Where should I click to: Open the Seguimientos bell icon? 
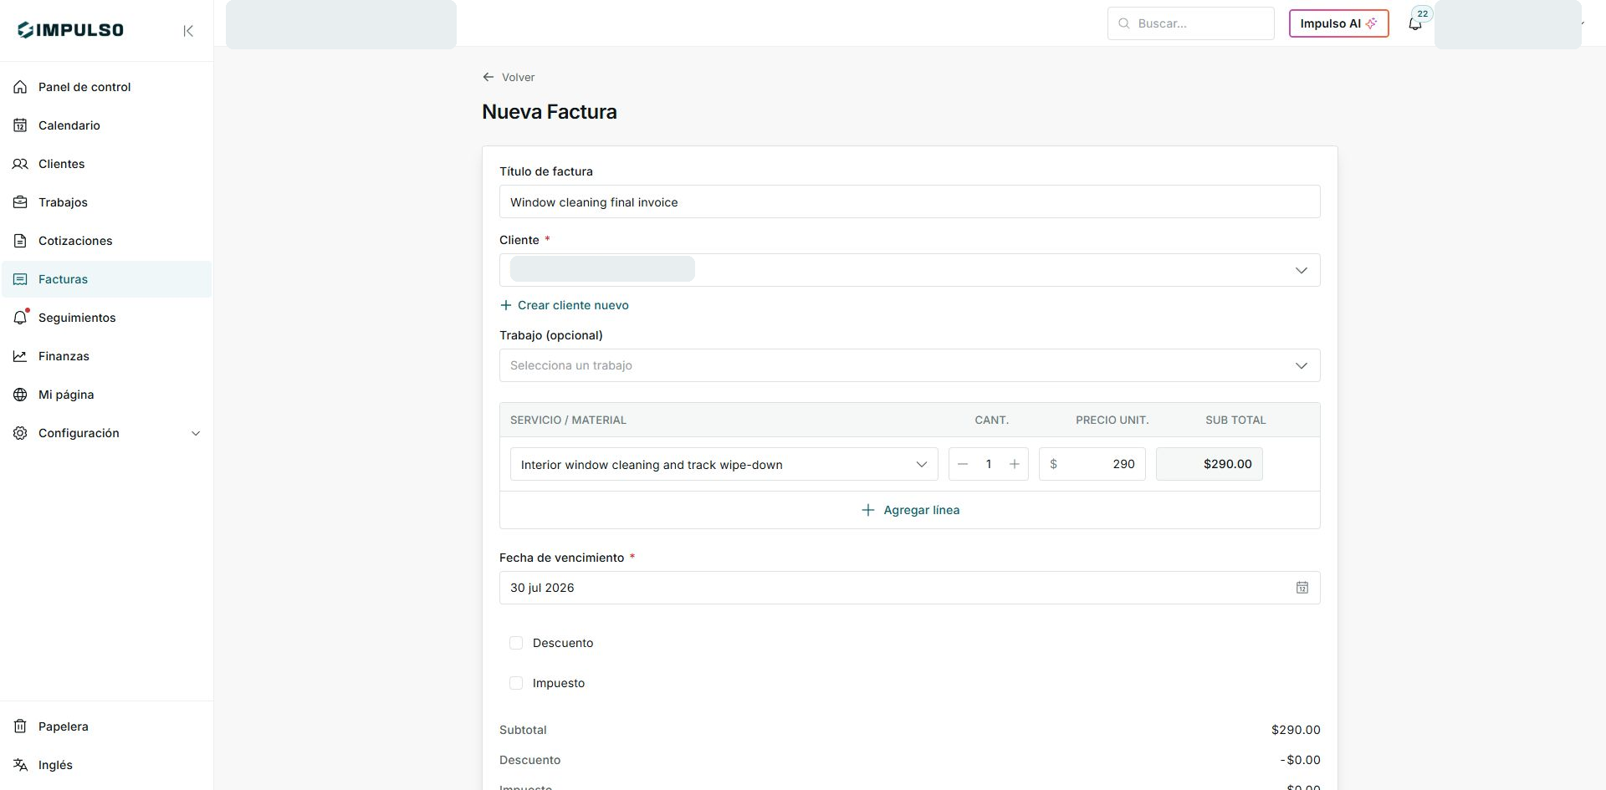click(x=20, y=318)
